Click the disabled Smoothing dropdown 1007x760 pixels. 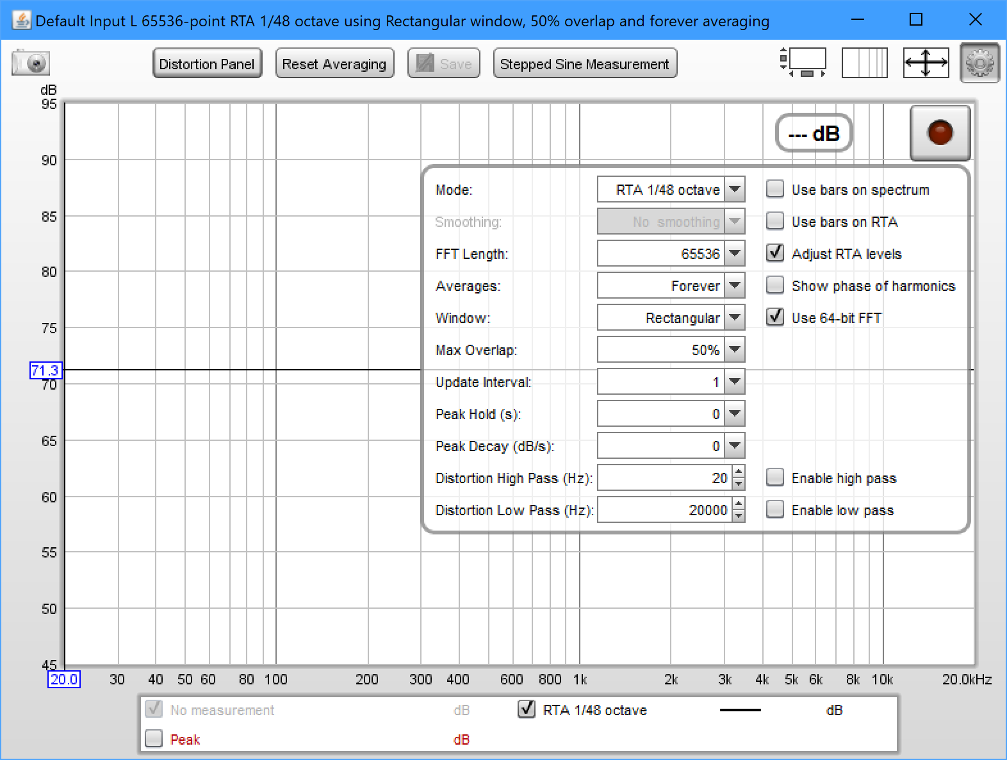pyautogui.click(x=671, y=222)
